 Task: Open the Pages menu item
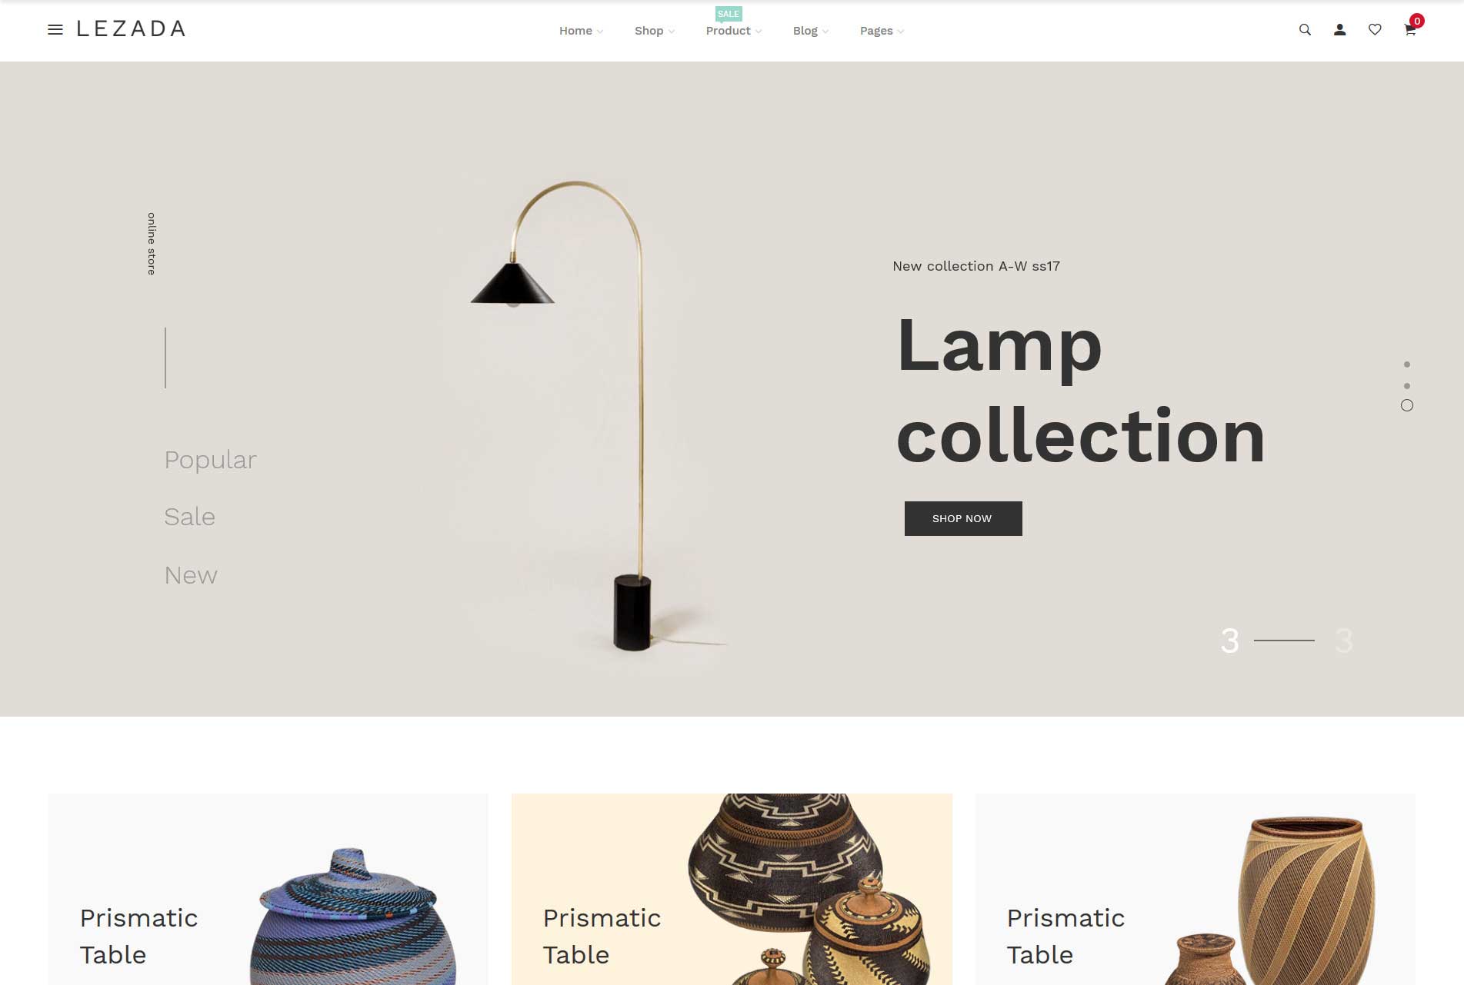[x=882, y=31]
